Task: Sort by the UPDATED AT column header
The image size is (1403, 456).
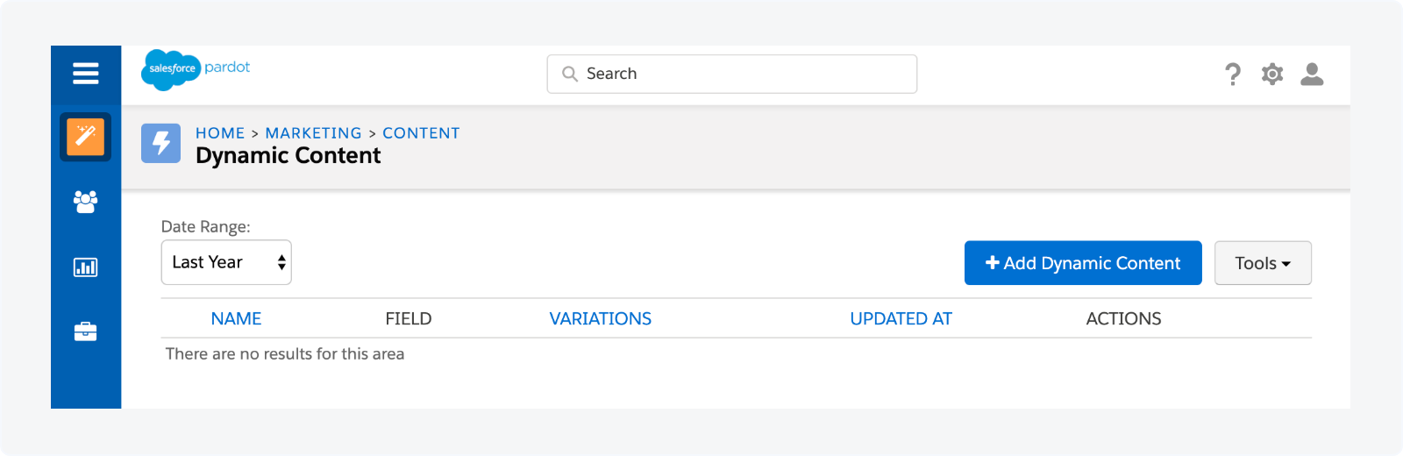Action: tap(901, 319)
